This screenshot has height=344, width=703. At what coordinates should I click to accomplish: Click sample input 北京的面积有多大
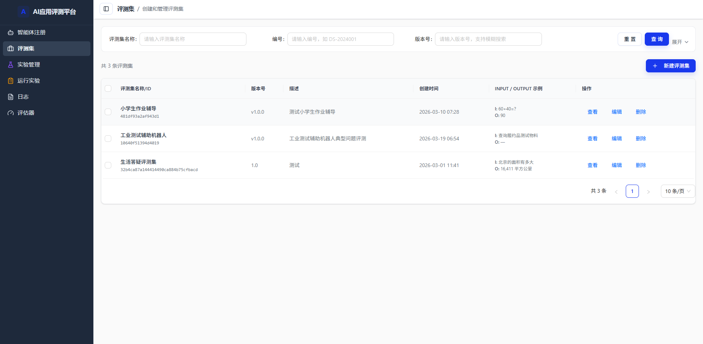(516, 162)
